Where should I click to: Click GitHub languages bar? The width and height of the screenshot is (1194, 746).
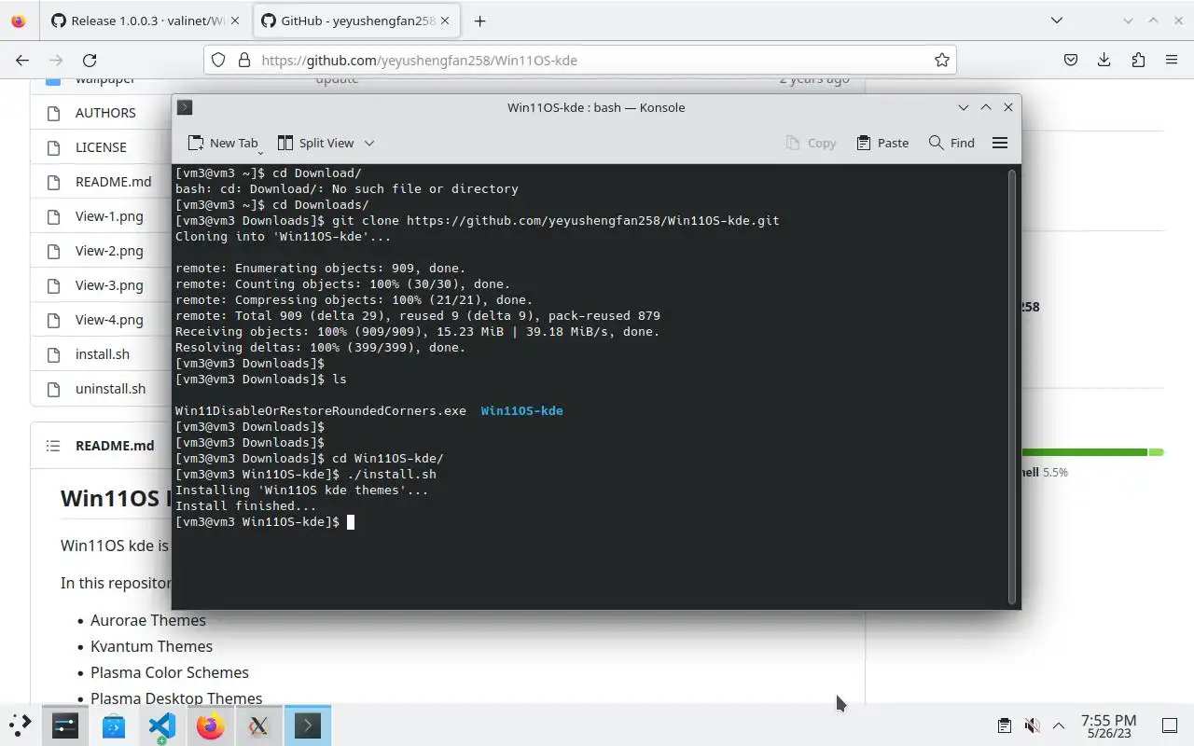1092,452
